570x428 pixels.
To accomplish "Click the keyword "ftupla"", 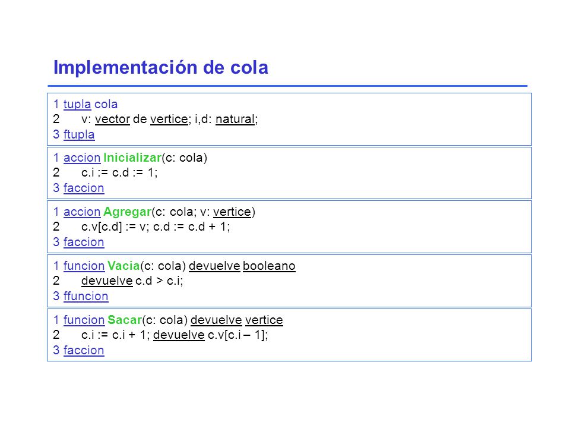I will point(79,134).
